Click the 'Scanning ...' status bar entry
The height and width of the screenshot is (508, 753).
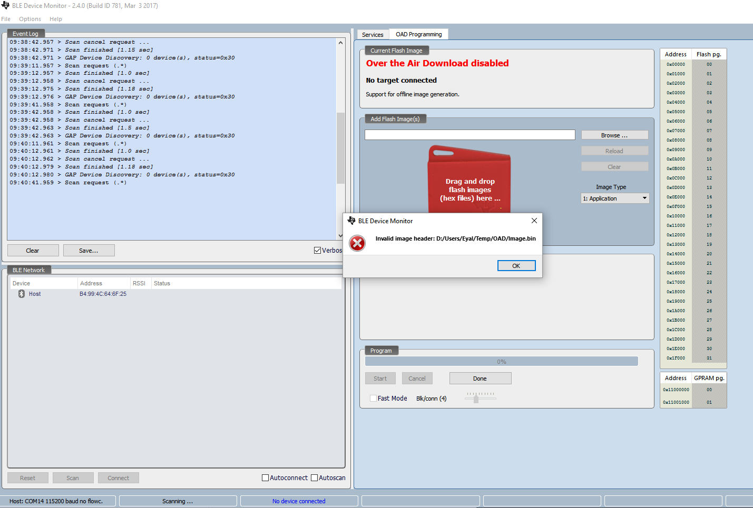click(x=178, y=501)
